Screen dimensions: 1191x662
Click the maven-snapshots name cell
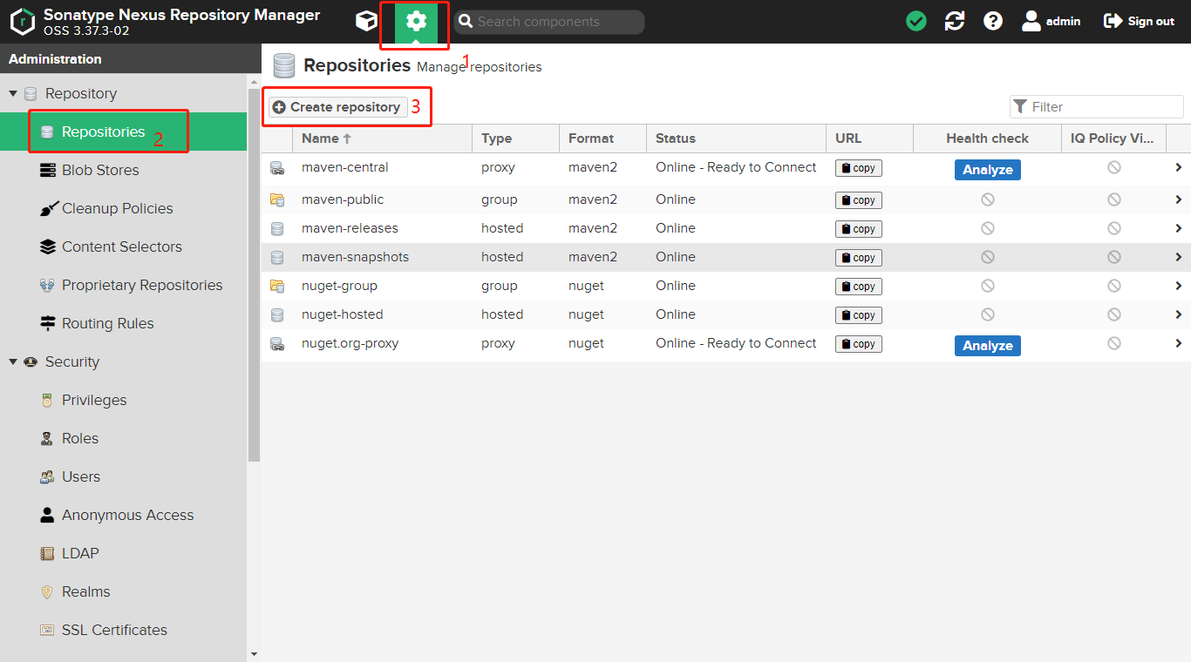pos(382,257)
